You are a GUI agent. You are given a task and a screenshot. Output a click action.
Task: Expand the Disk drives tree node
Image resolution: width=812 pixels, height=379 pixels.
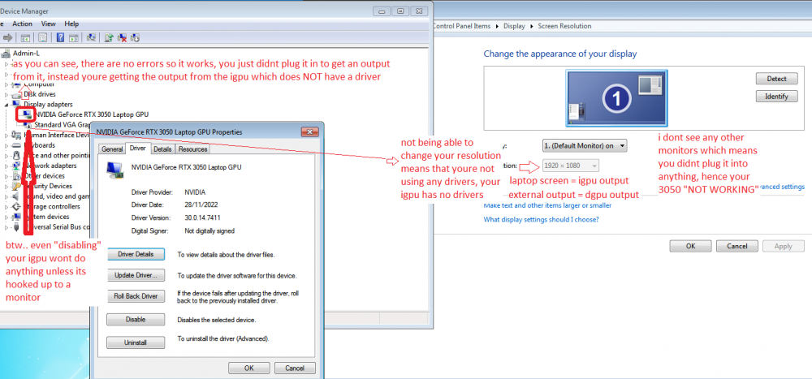click(7, 94)
